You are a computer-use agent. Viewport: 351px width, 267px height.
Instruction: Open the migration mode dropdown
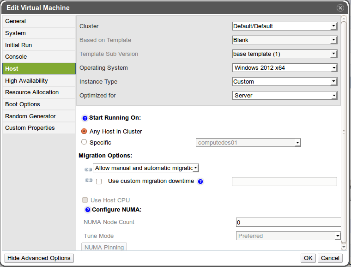145,168
